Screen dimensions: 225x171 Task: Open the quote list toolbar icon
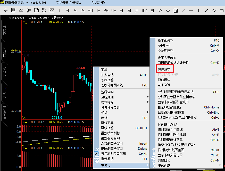[13, 11]
